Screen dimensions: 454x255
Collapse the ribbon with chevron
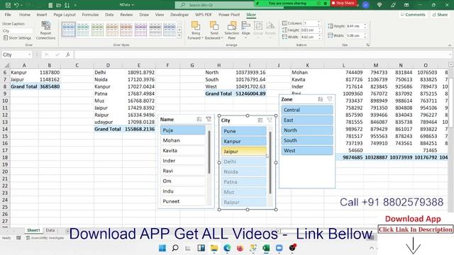coord(450,45)
